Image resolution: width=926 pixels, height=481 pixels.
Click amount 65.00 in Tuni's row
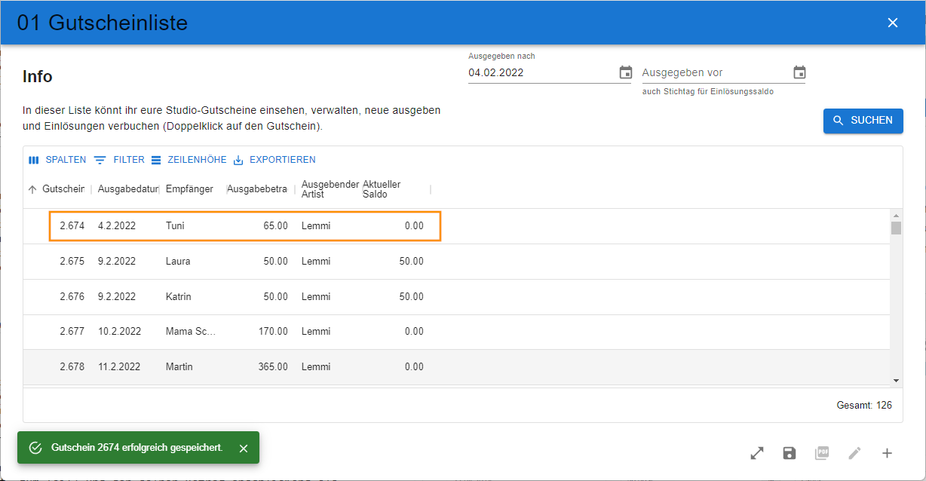pos(276,225)
